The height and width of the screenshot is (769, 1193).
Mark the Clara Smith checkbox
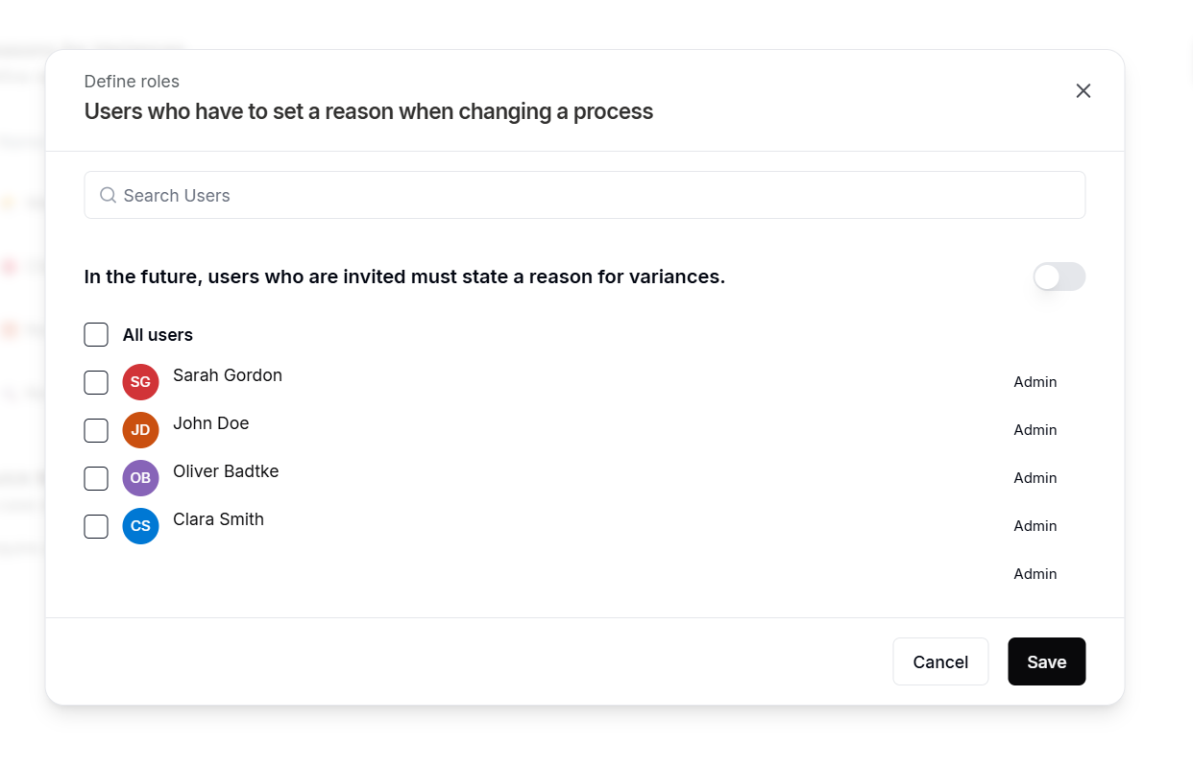[x=96, y=526]
